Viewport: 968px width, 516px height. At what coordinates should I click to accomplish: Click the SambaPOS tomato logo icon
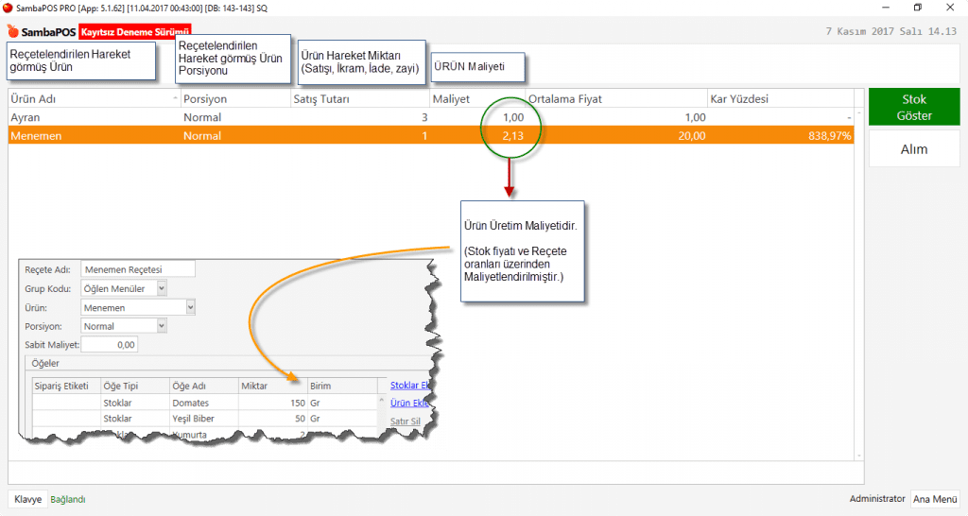click(x=13, y=31)
